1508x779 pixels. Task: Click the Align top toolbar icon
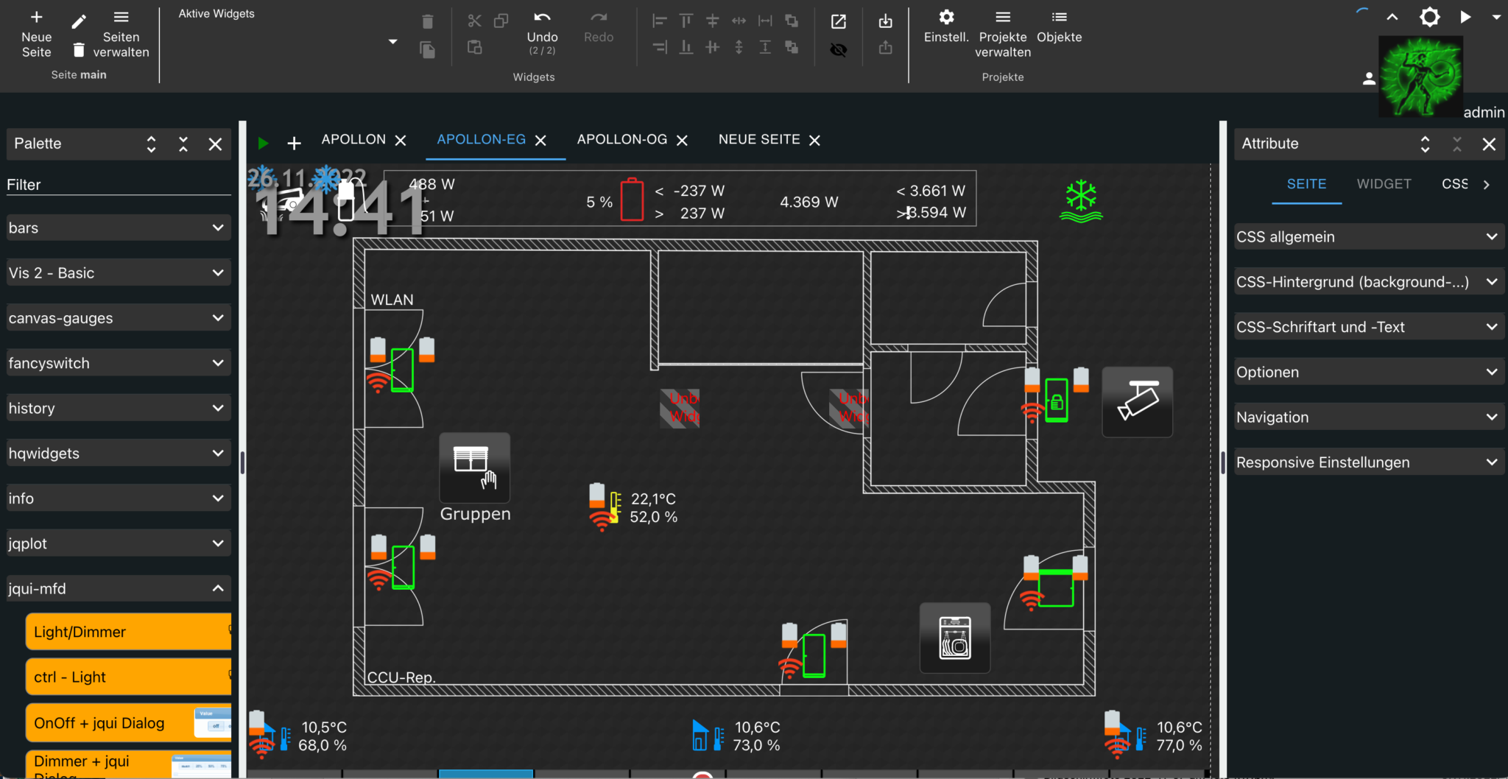686,21
